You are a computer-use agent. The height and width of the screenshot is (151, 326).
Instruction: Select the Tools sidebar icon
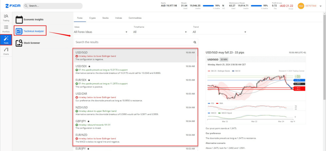pos(6,39)
